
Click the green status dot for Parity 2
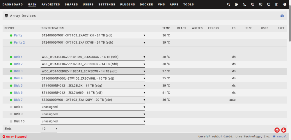[x=11, y=43]
